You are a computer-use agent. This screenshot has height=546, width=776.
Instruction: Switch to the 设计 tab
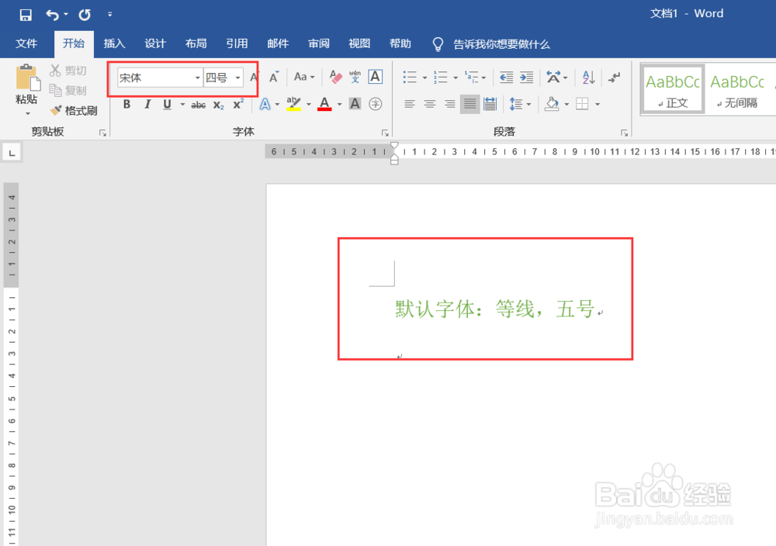click(x=155, y=43)
